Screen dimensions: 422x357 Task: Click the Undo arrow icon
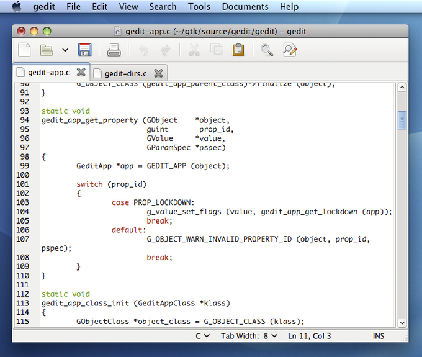click(143, 50)
